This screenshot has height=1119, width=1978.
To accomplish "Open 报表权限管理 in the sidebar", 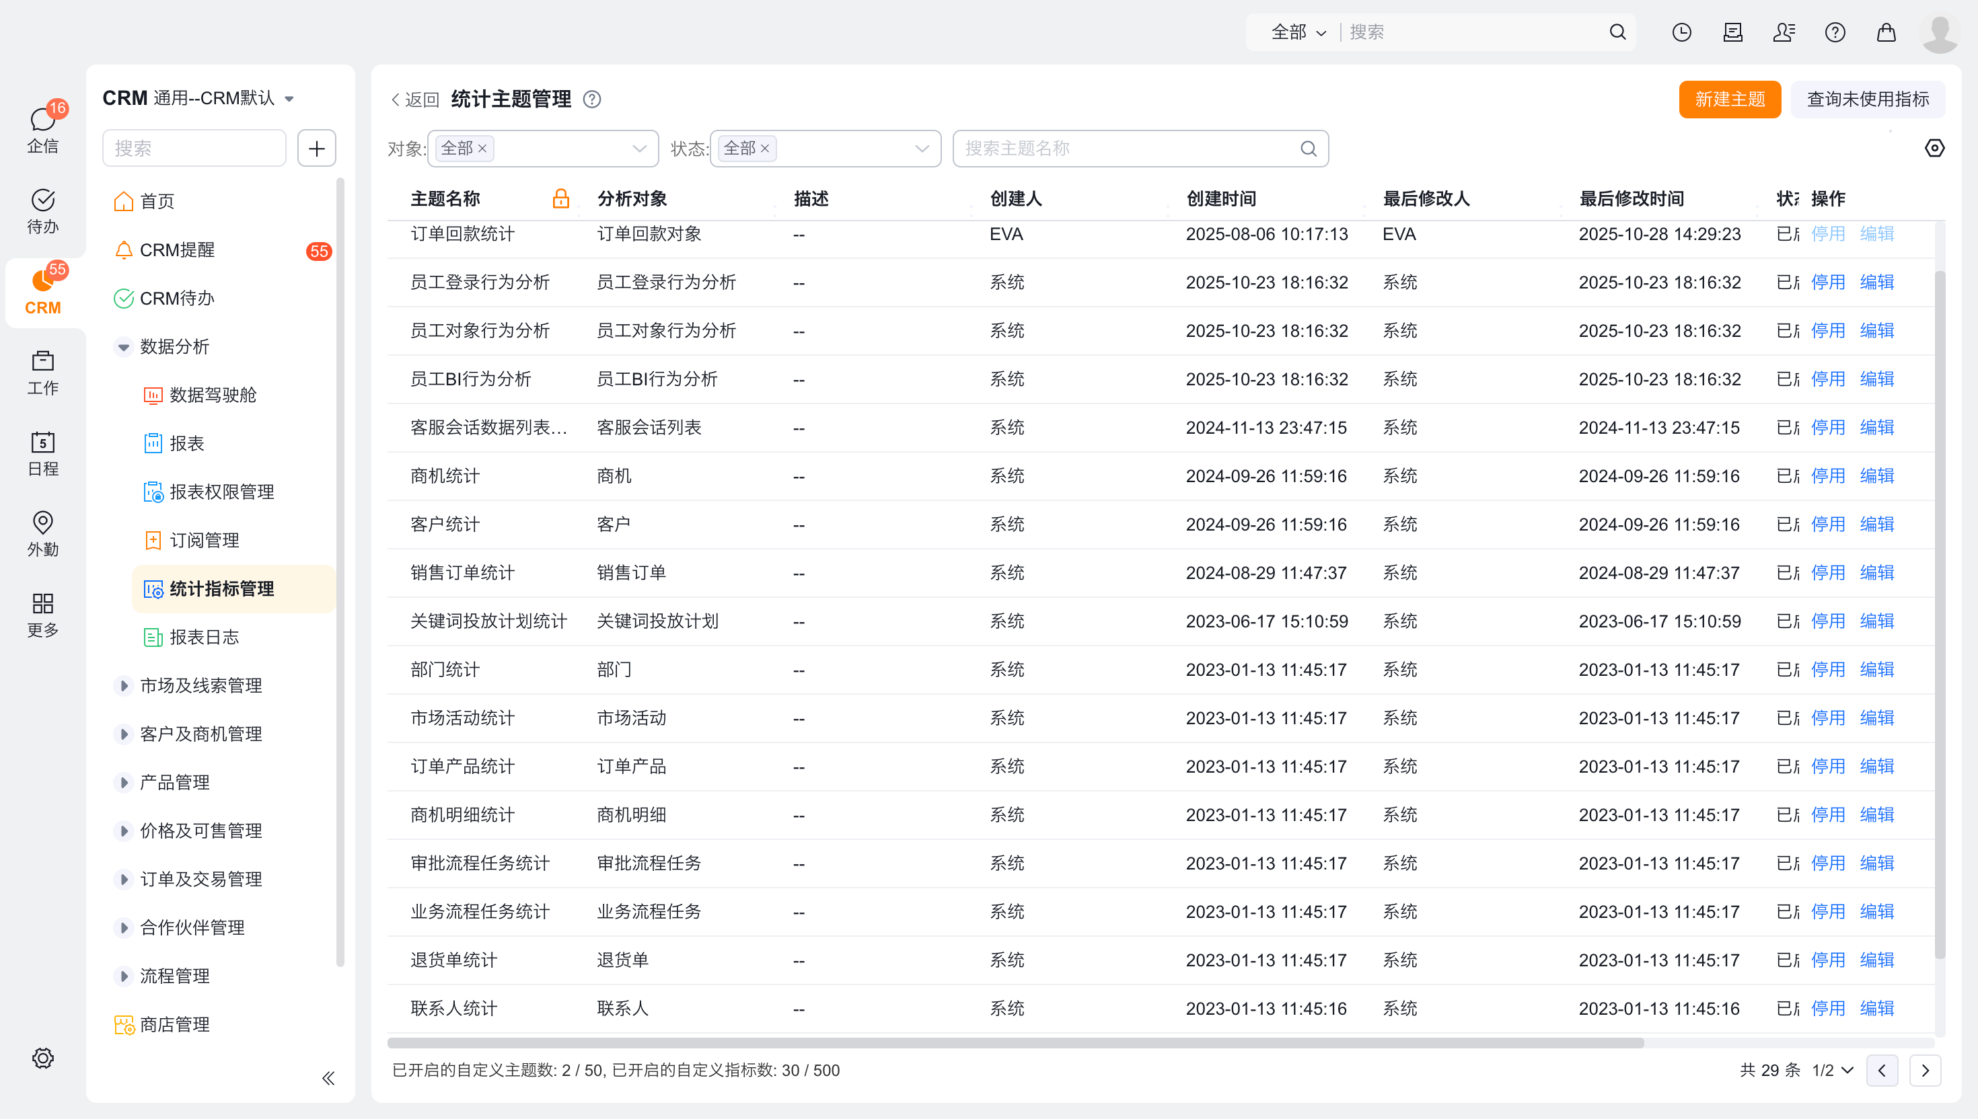I will pos(221,492).
